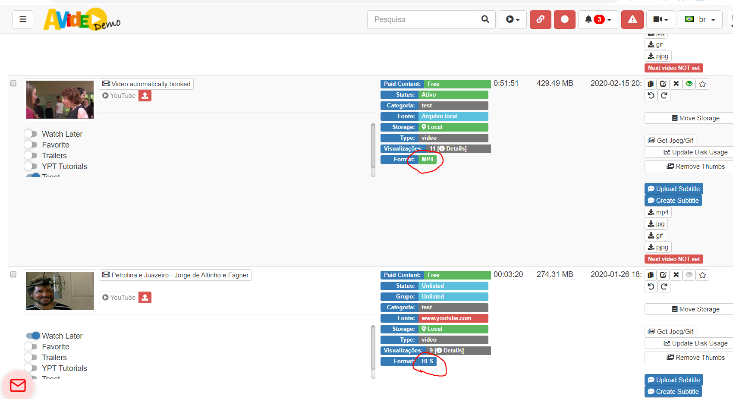This screenshot has height=399, width=733.
Task: Delete the Petrolina e Juazeiro entry
Action: coord(676,275)
